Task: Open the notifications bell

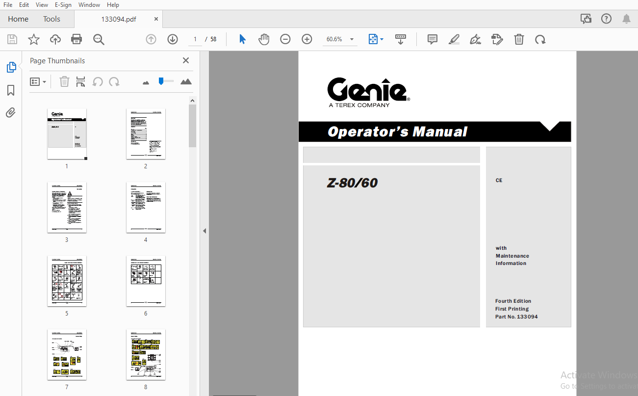Action: point(626,19)
